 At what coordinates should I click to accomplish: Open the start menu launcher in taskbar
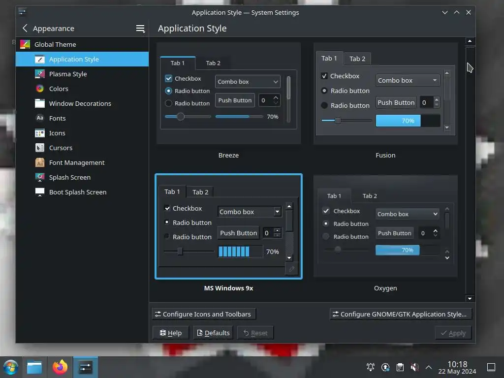(11, 367)
